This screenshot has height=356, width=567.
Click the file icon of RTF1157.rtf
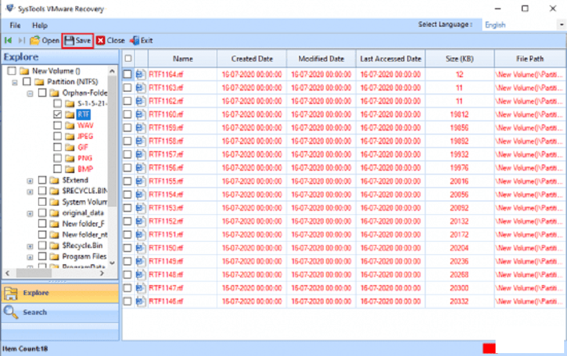pyautogui.click(x=141, y=154)
